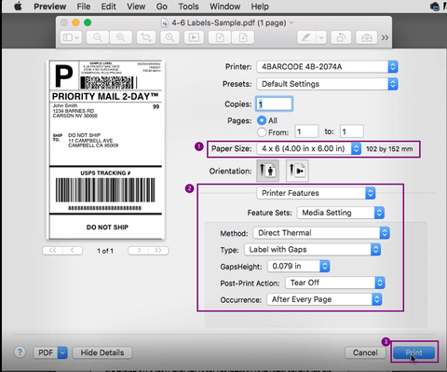Open the Edit menu
The width and height of the screenshot is (447, 372).
[108, 7]
